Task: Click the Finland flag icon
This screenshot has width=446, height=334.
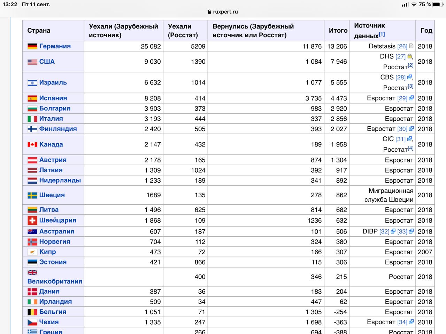Action: click(32, 129)
